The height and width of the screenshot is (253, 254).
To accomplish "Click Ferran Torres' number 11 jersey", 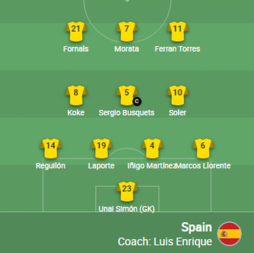I will click(178, 32).
